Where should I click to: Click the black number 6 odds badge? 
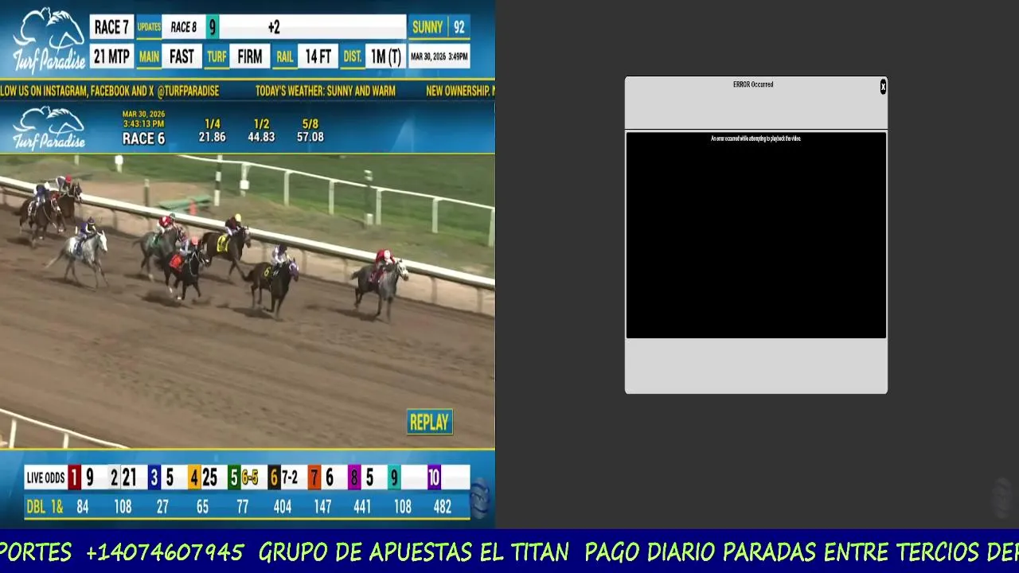[x=274, y=477]
